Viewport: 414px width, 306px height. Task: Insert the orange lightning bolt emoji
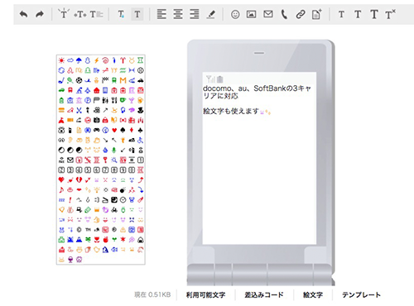coord(97,60)
